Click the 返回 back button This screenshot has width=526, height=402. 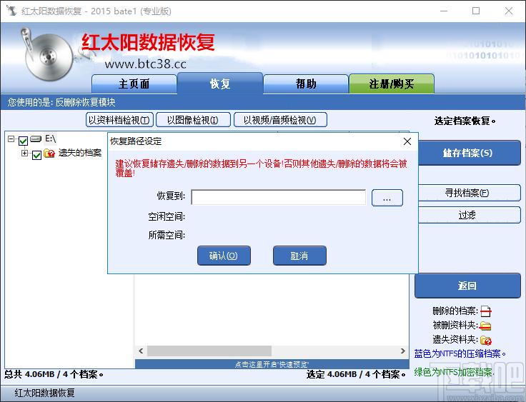point(467,286)
